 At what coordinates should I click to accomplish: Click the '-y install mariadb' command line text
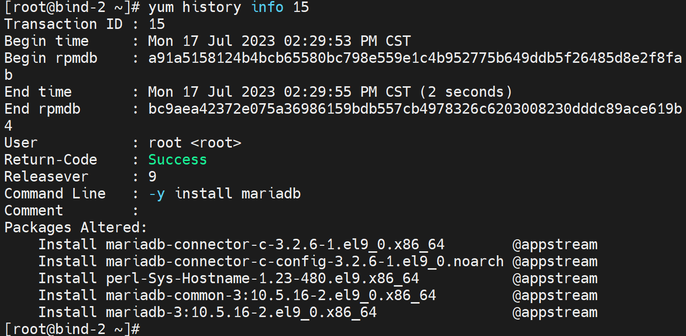coord(225,194)
